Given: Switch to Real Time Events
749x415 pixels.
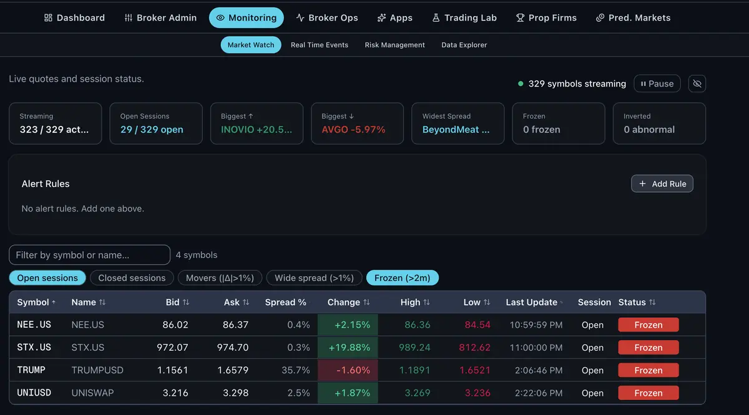Looking at the screenshot, I should point(320,45).
